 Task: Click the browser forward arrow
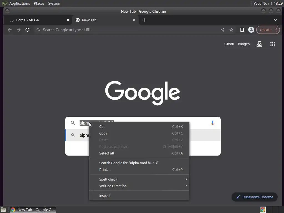click(19, 30)
